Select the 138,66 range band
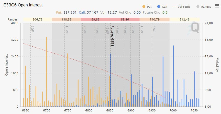Viewport: 221px width, 114px height. 66,19
